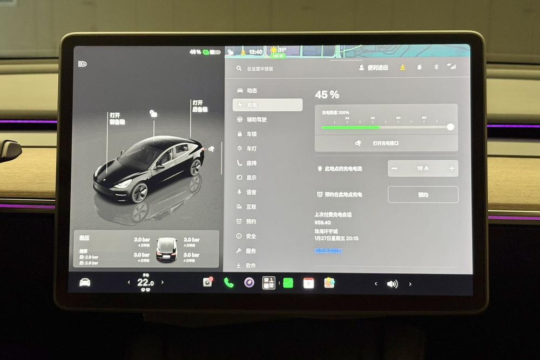Tap the 13:40 clock on the map bar
This screenshot has height=360, width=540.
pyautogui.click(x=255, y=52)
